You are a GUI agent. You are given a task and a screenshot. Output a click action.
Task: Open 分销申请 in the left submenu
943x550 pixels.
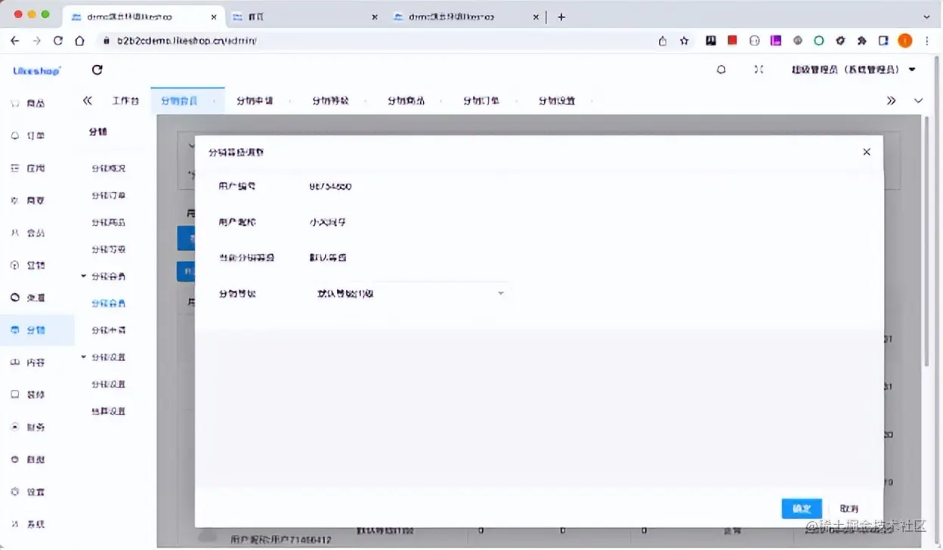coord(108,330)
